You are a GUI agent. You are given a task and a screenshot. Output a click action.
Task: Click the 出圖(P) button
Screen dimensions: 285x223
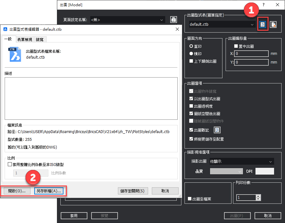[237, 216]
